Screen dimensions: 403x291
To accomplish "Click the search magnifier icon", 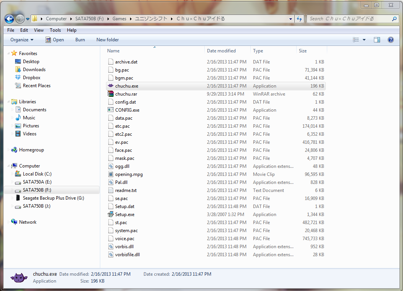I will pyautogui.click(x=394, y=19).
